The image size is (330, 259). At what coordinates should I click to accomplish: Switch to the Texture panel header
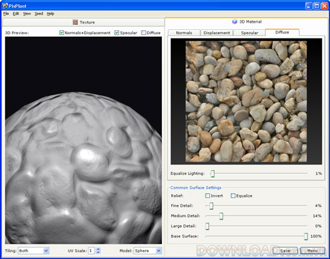[x=83, y=22]
